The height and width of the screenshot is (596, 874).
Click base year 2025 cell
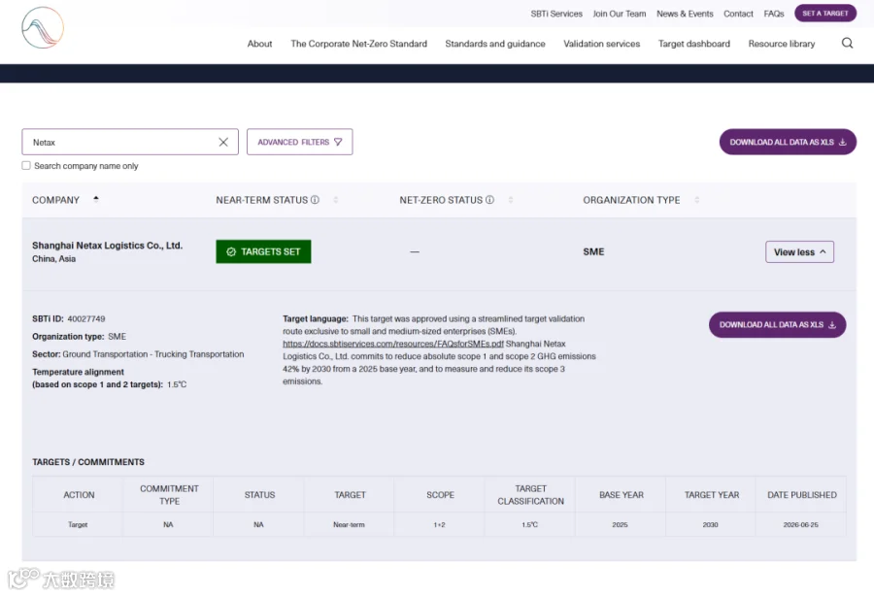coord(620,525)
